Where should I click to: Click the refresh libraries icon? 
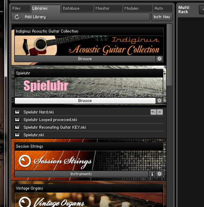(17, 17)
